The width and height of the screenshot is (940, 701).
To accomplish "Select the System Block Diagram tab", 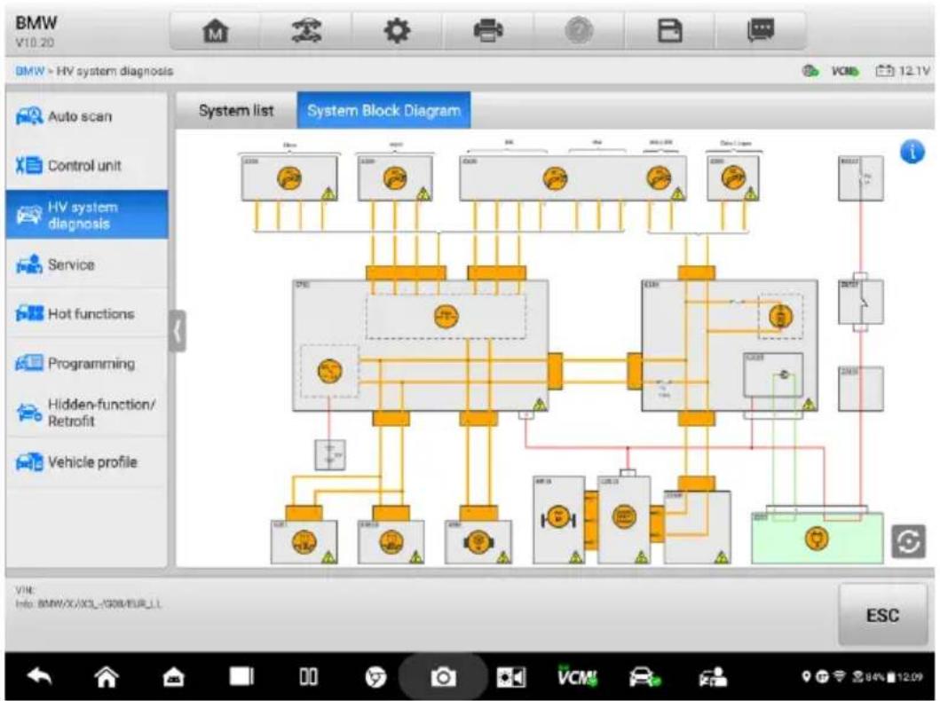I will click(x=383, y=111).
